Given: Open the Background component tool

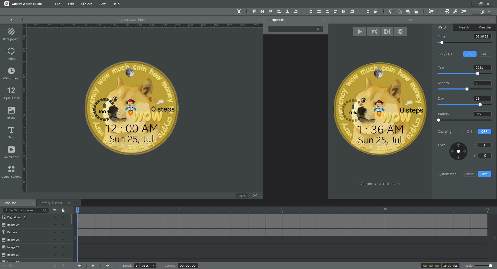Looking at the screenshot, I should [11, 34].
